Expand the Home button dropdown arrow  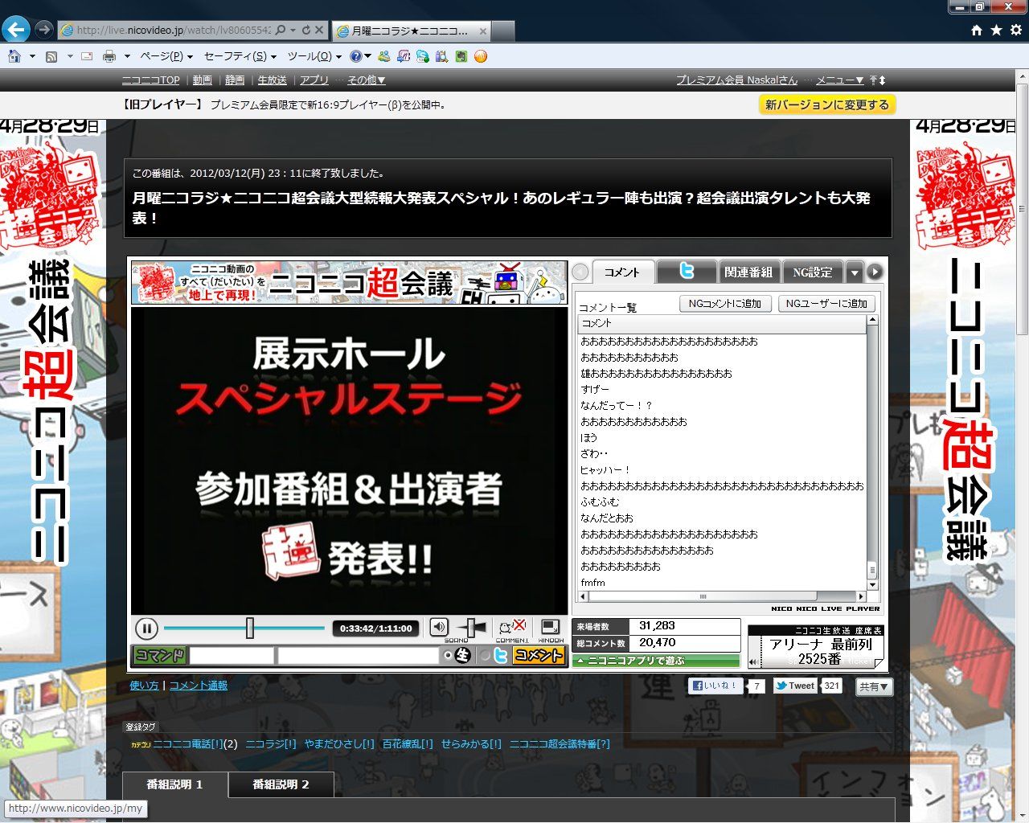(32, 56)
